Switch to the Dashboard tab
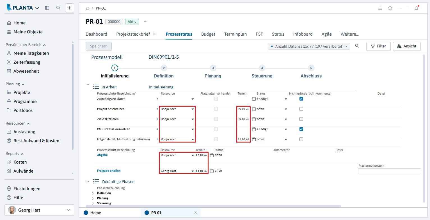430x220 pixels. 96,34
